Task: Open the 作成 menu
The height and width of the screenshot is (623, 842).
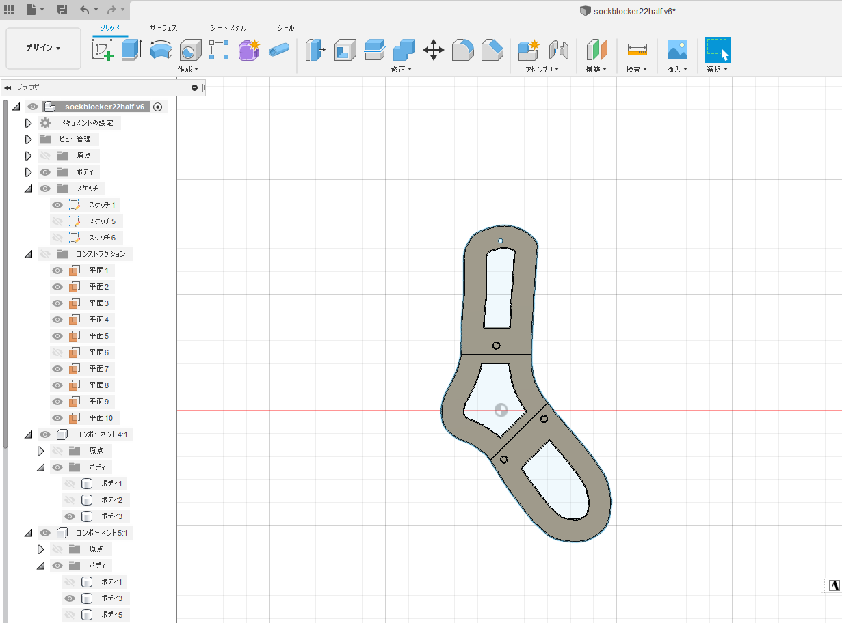Action: point(187,69)
